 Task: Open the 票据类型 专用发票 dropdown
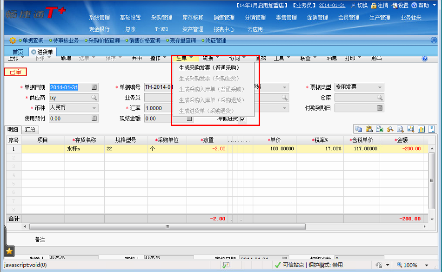click(x=380, y=87)
